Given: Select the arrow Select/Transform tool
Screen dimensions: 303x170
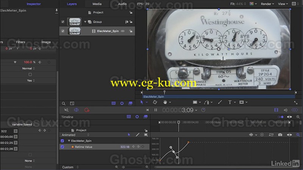Looking at the screenshot, I should tap(142, 102).
